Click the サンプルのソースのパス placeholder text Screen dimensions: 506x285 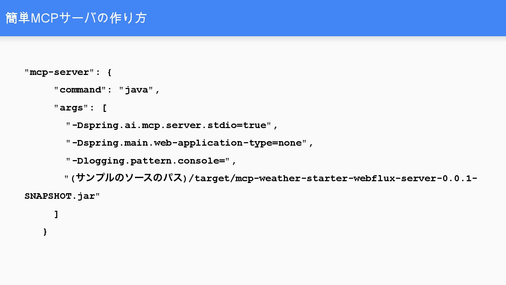coord(129,178)
